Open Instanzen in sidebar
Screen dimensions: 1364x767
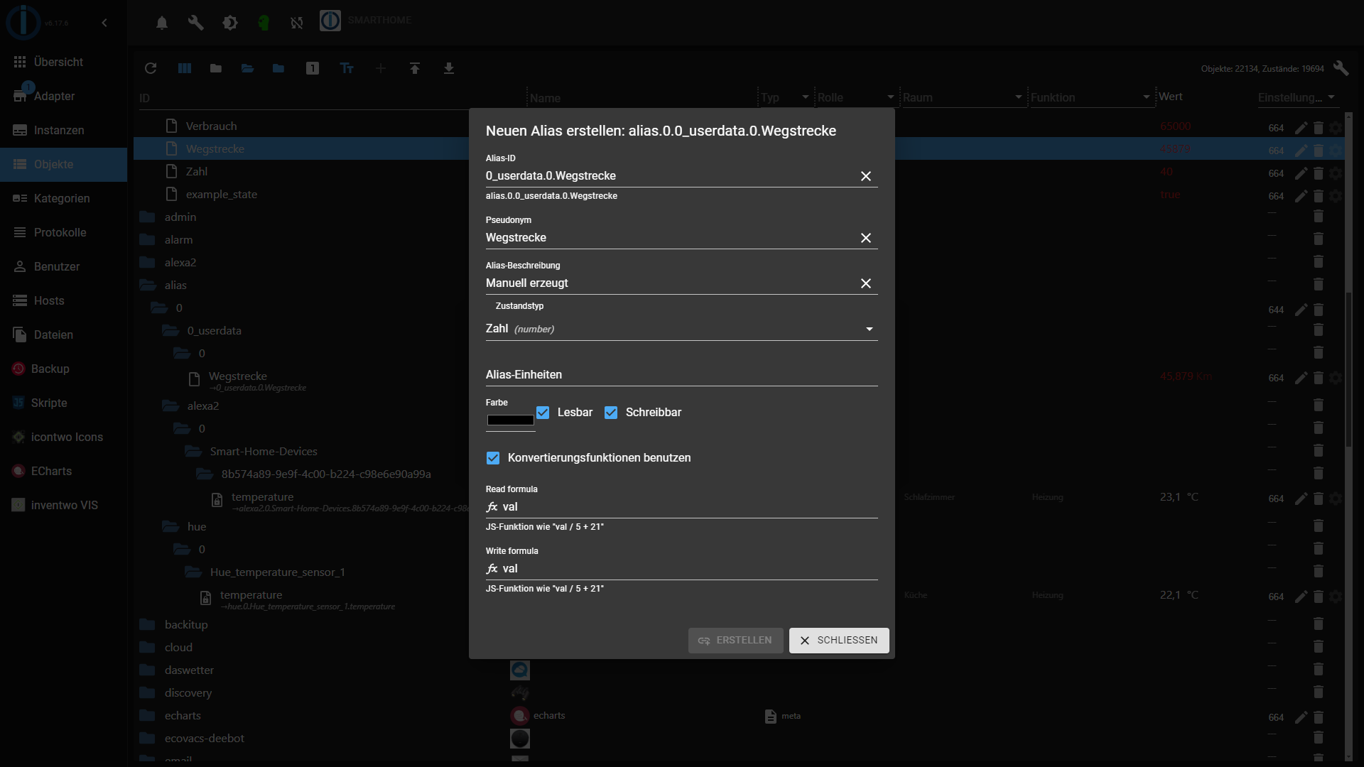[63, 130]
